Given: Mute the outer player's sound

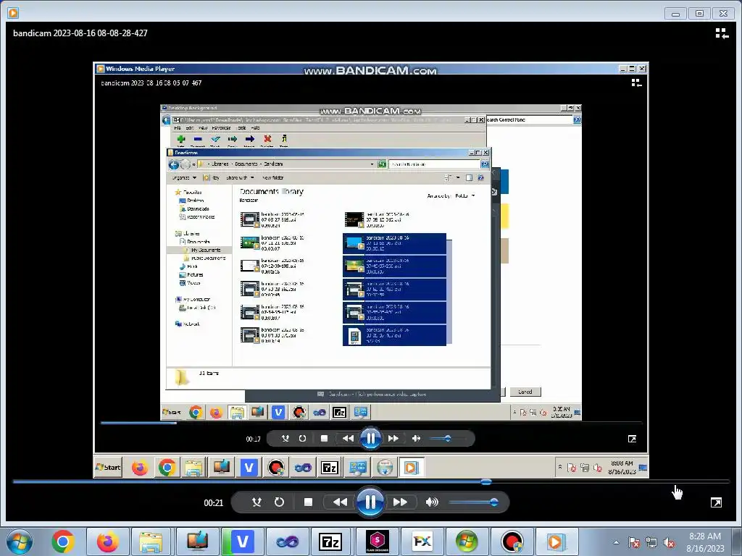Looking at the screenshot, I should coord(432,502).
